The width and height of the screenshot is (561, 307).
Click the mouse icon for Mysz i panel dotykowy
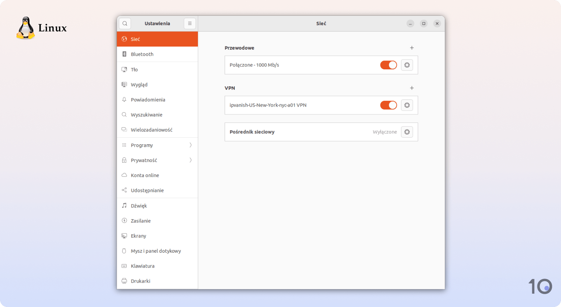[x=124, y=251]
